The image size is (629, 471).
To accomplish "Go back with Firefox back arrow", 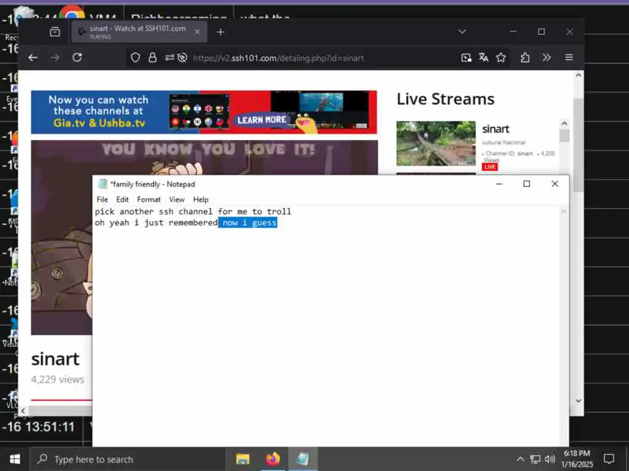I will (x=33, y=58).
